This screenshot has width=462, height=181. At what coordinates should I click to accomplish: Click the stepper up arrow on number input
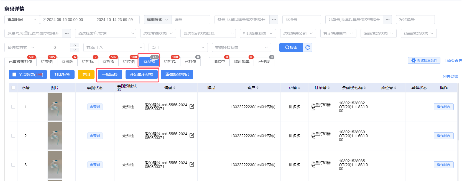coord(75,45)
